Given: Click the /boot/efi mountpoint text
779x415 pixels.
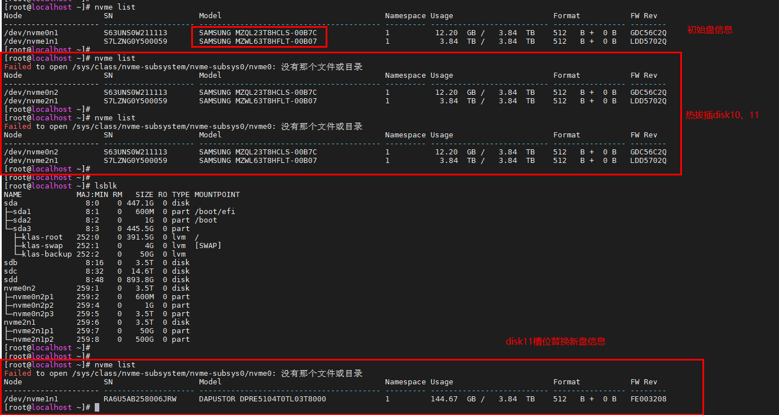Looking at the screenshot, I should point(214,211).
